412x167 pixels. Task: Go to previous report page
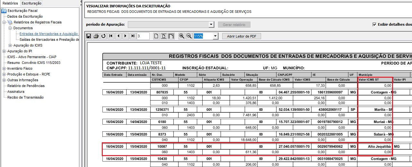point(118,36)
